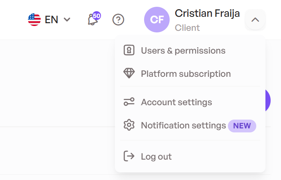Image resolution: width=281 pixels, height=180 pixels.
Task: Open notifications bell with 50 badge
Action: point(94,19)
